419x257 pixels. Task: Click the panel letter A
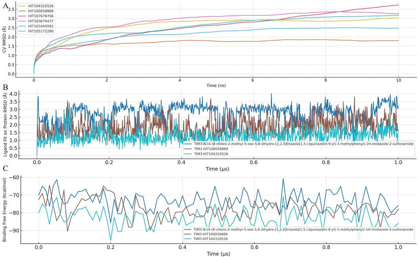[6, 6]
